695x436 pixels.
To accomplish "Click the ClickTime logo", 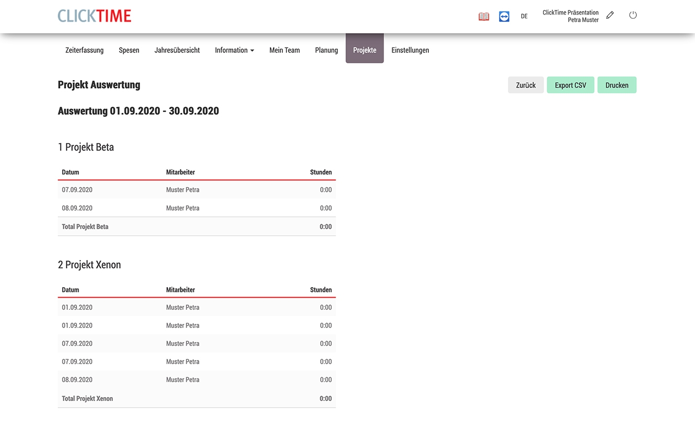I will (94, 16).
